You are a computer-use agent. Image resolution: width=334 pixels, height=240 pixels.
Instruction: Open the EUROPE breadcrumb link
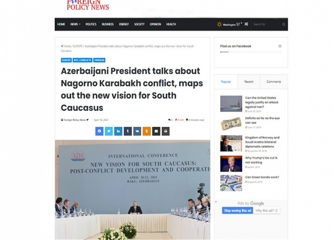pos(78,46)
